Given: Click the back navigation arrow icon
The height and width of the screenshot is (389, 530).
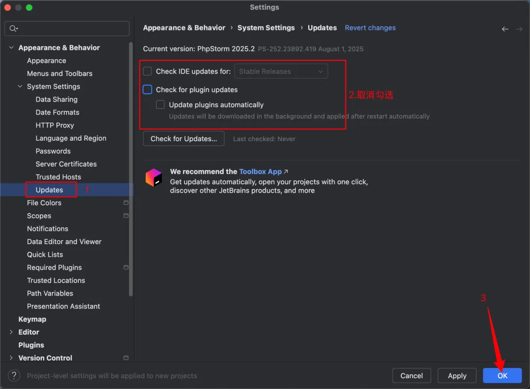Looking at the screenshot, I should (505, 29).
